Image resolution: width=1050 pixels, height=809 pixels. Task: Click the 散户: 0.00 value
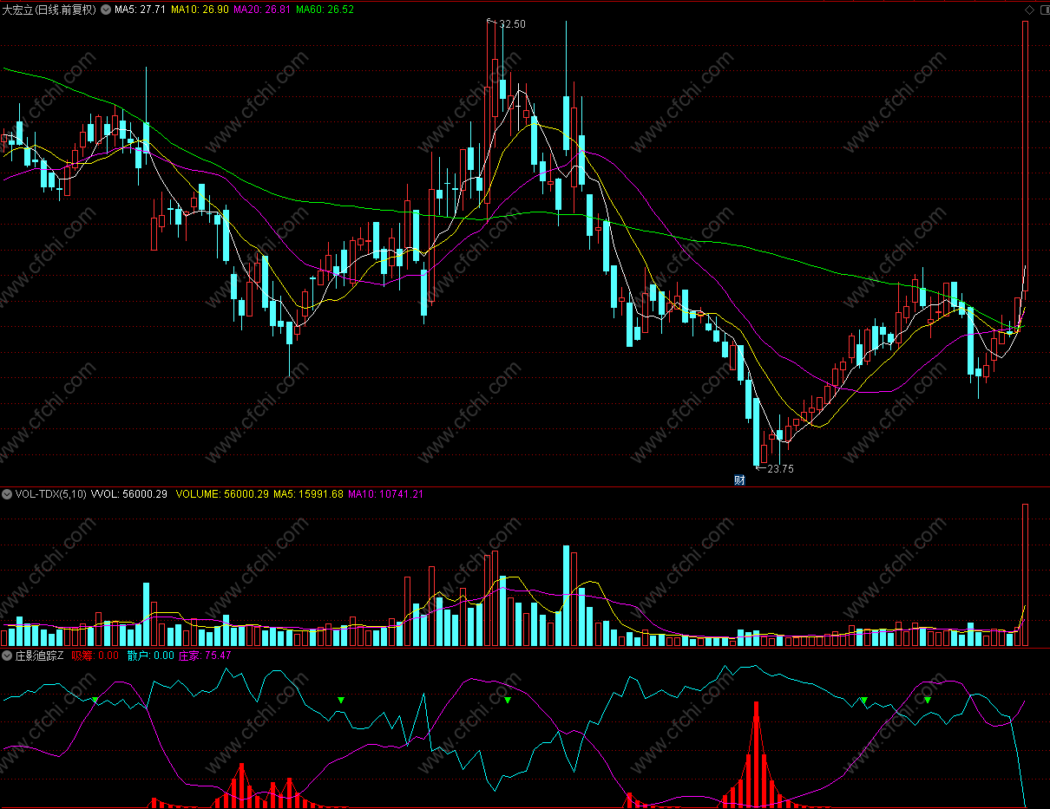point(151,656)
